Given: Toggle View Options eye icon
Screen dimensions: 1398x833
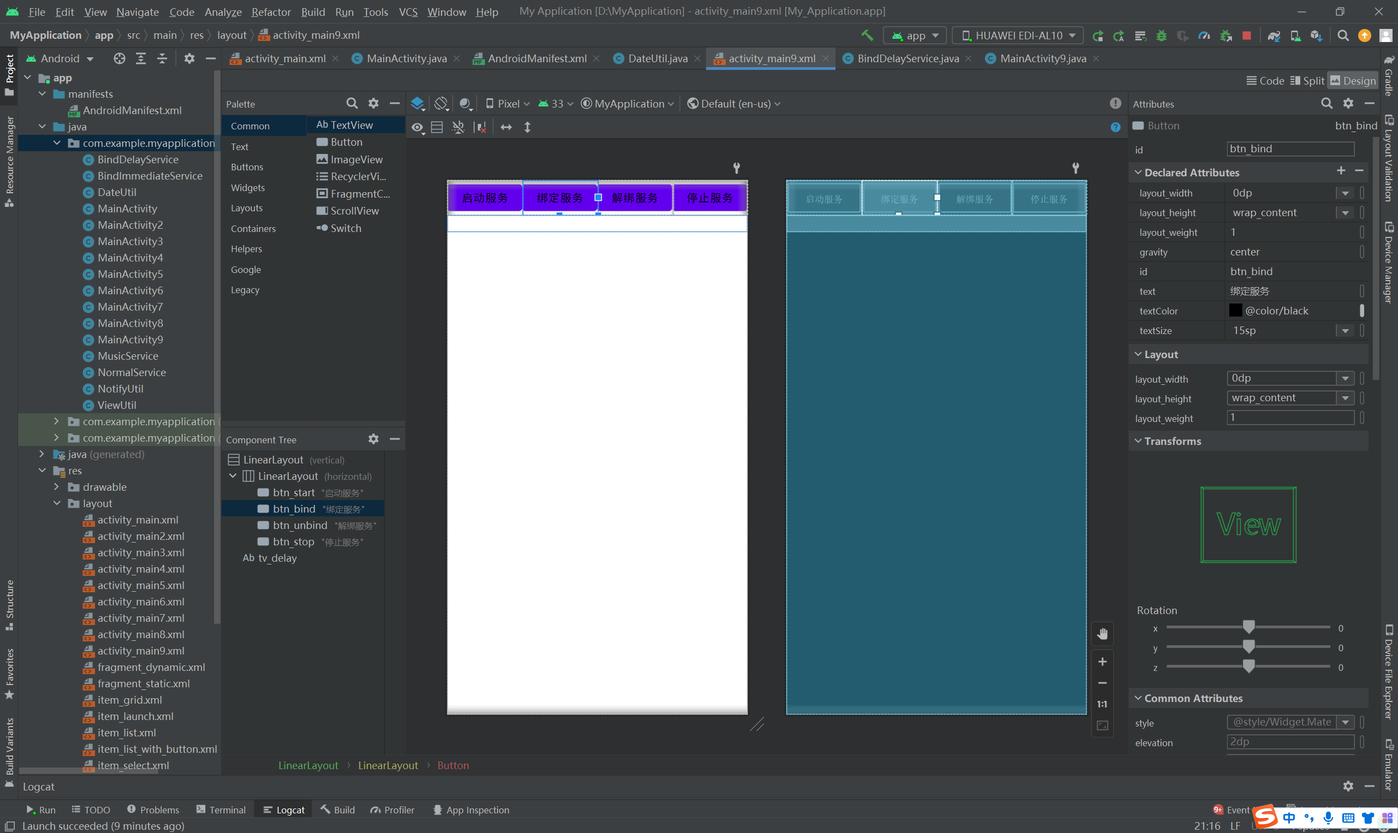Looking at the screenshot, I should pos(417,127).
